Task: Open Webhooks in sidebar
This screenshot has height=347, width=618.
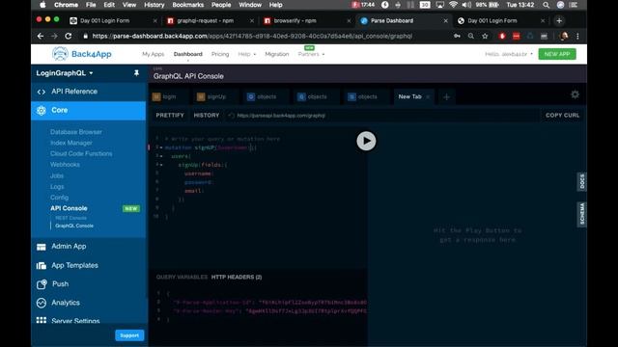Action: pyautogui.click(x=65, y=165)
